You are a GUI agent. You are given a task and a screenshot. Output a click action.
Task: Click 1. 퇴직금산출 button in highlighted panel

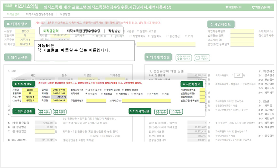point(24,111)
